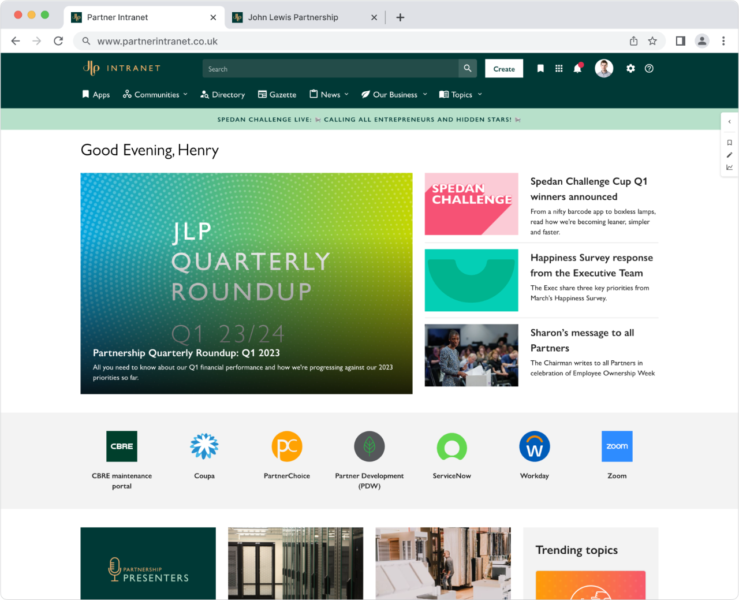739x600 pixels.
Task: Open a new browser tab
Action: [400, 17]
